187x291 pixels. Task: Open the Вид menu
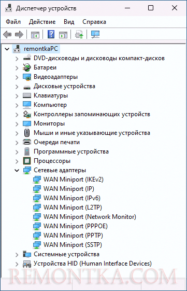69,22
